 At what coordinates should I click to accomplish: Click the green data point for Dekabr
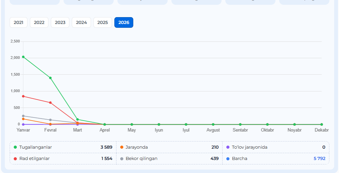[x=321, y=124]
